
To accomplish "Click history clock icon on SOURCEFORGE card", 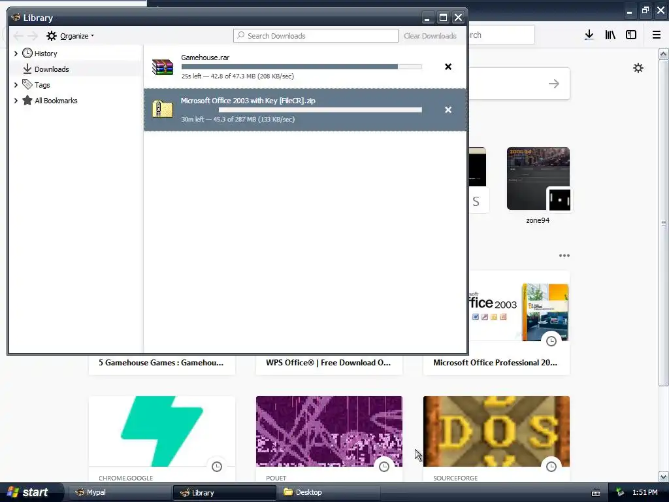I will coord(551,467).
